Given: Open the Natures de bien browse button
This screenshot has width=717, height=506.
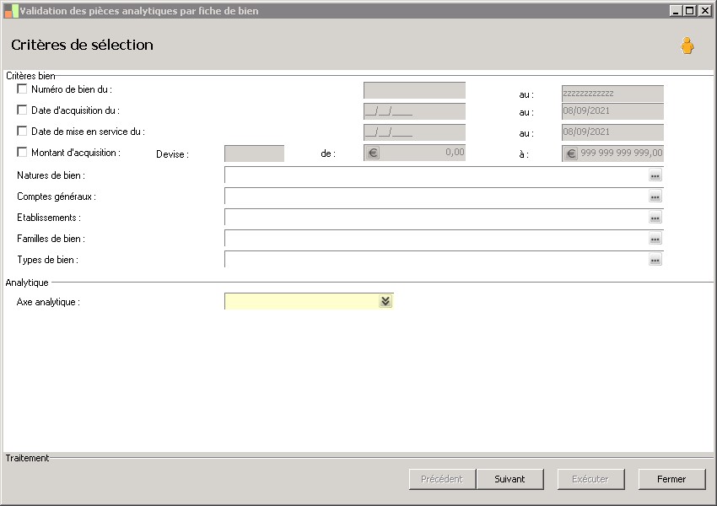Looking at the screenshot, I should pyautogui.click(x=655, y=175).
